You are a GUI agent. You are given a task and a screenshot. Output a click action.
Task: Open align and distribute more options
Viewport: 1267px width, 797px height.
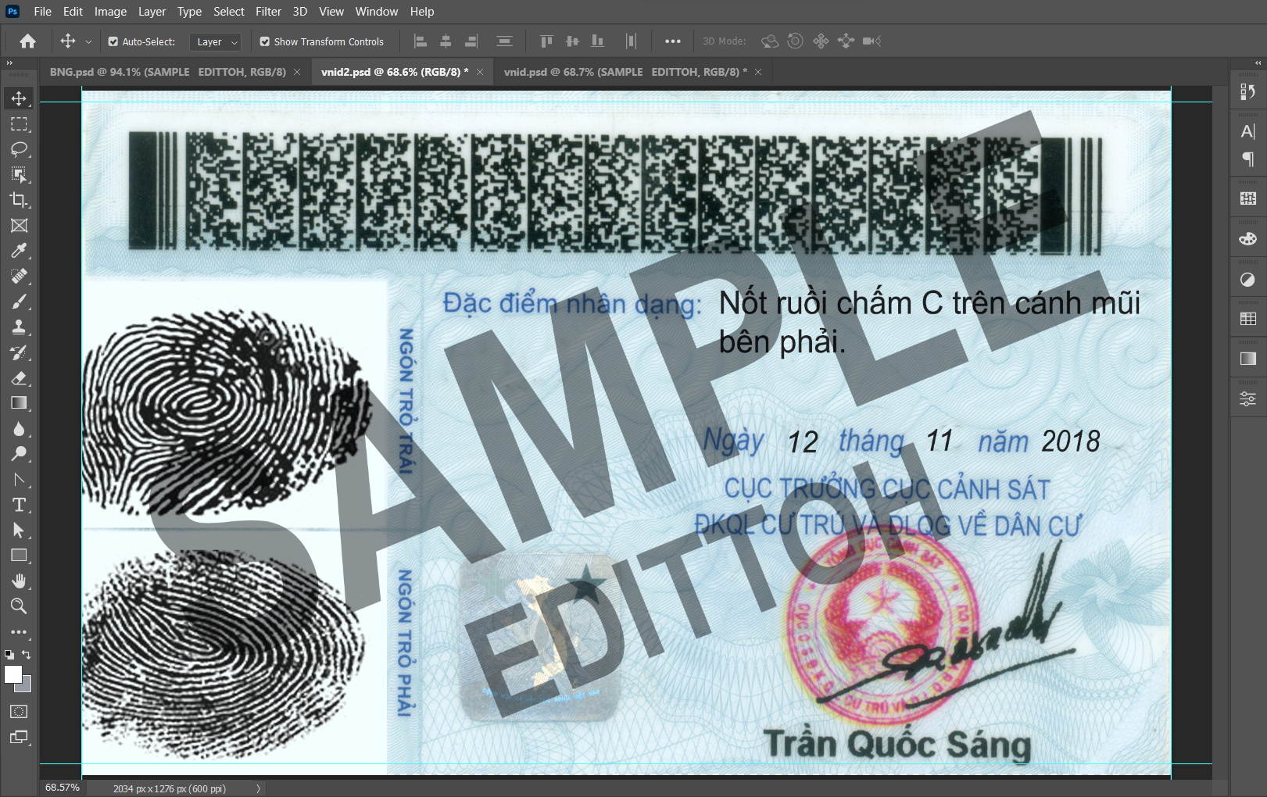[x=673, y=41]
